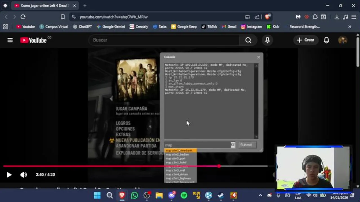Mute the video with the speaker icon
This screenshot has height=202, width=360.
pos(23,175)
